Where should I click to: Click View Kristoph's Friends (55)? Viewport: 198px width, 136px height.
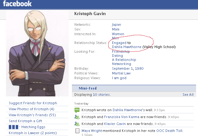32,115
